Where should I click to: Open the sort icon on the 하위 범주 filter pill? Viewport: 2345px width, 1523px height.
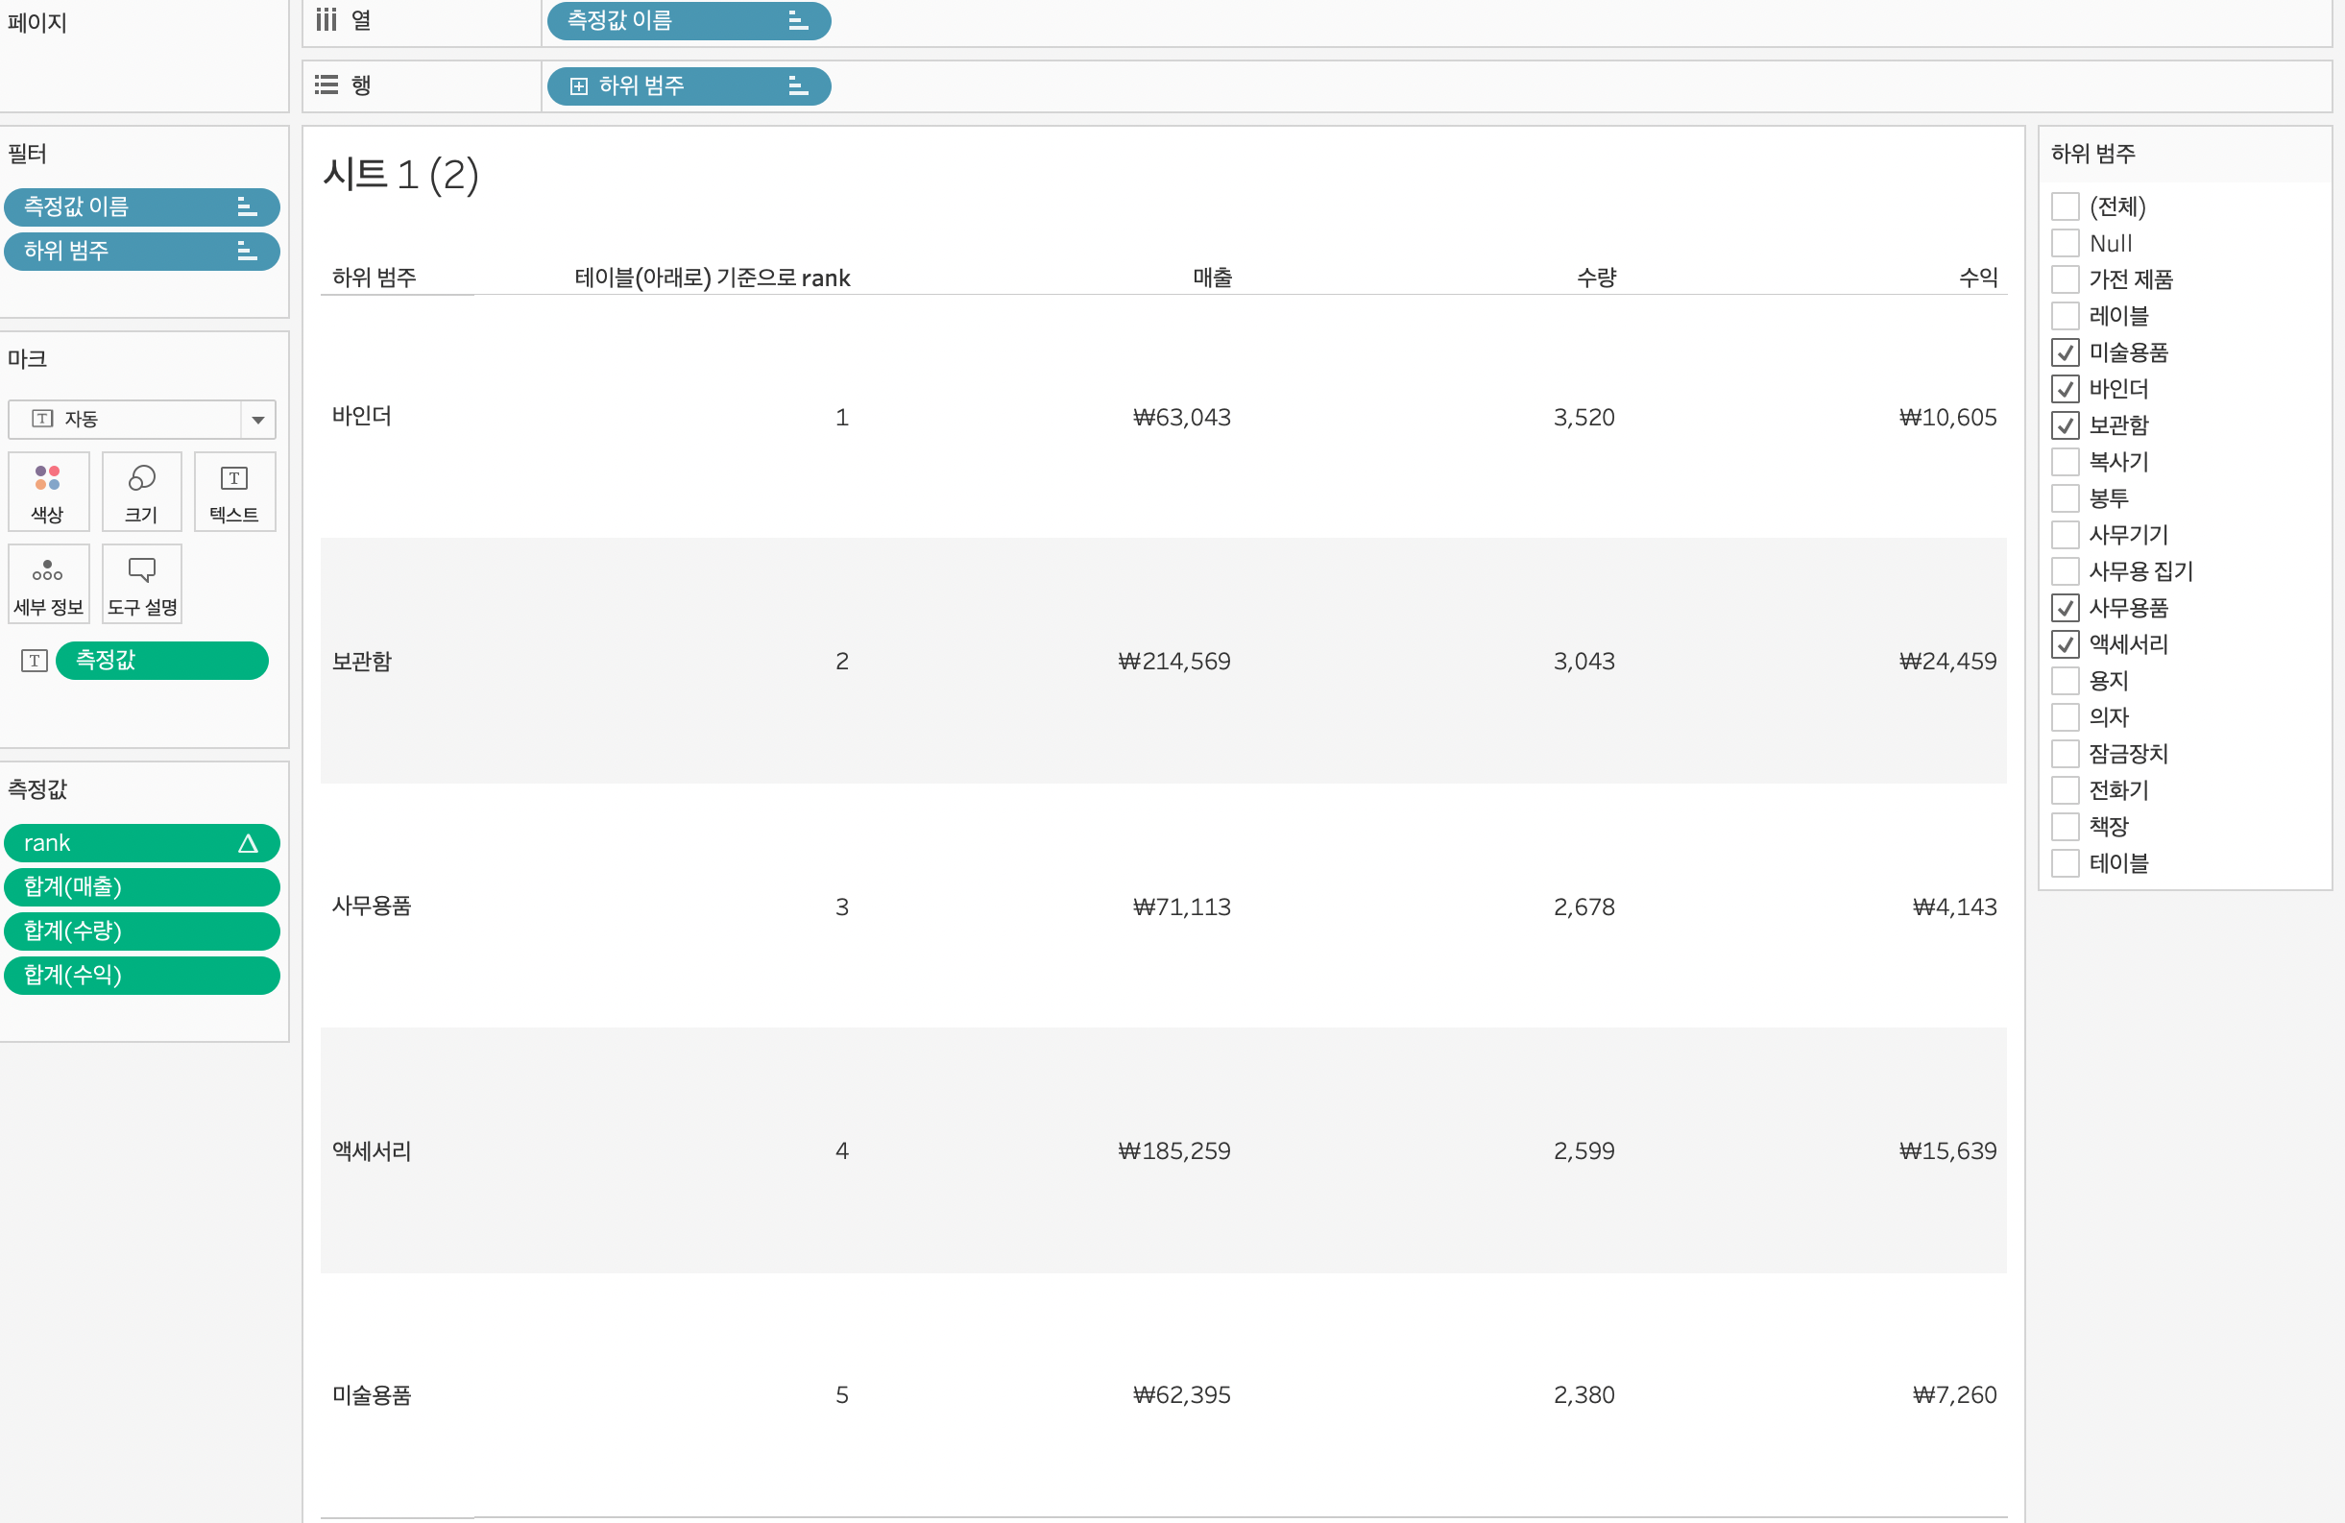point(247,252)
